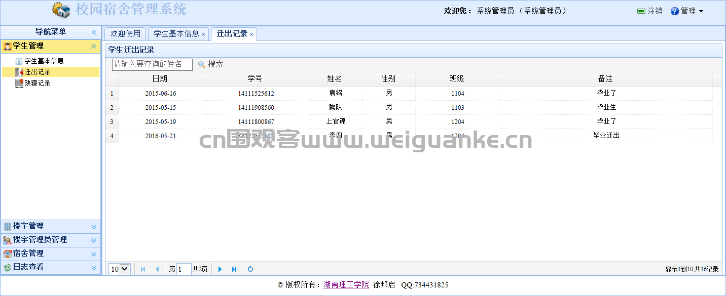
Task: Click the name search input field
Action: [152, 65]
